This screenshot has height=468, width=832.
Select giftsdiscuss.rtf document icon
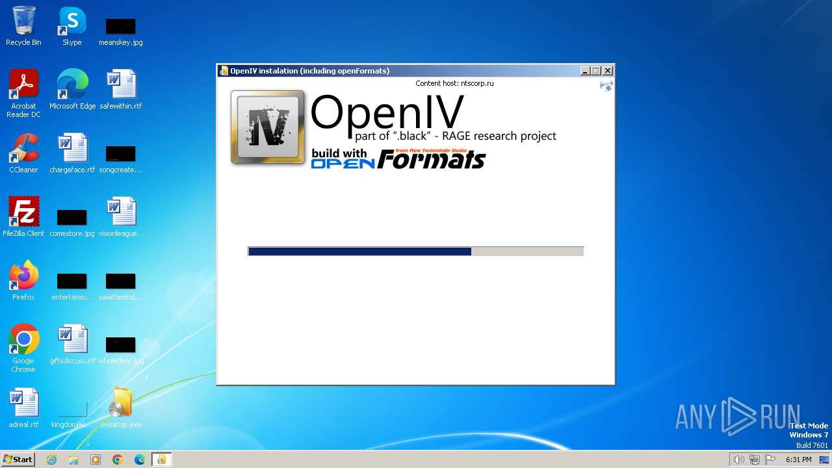click(x=72, y=344)
